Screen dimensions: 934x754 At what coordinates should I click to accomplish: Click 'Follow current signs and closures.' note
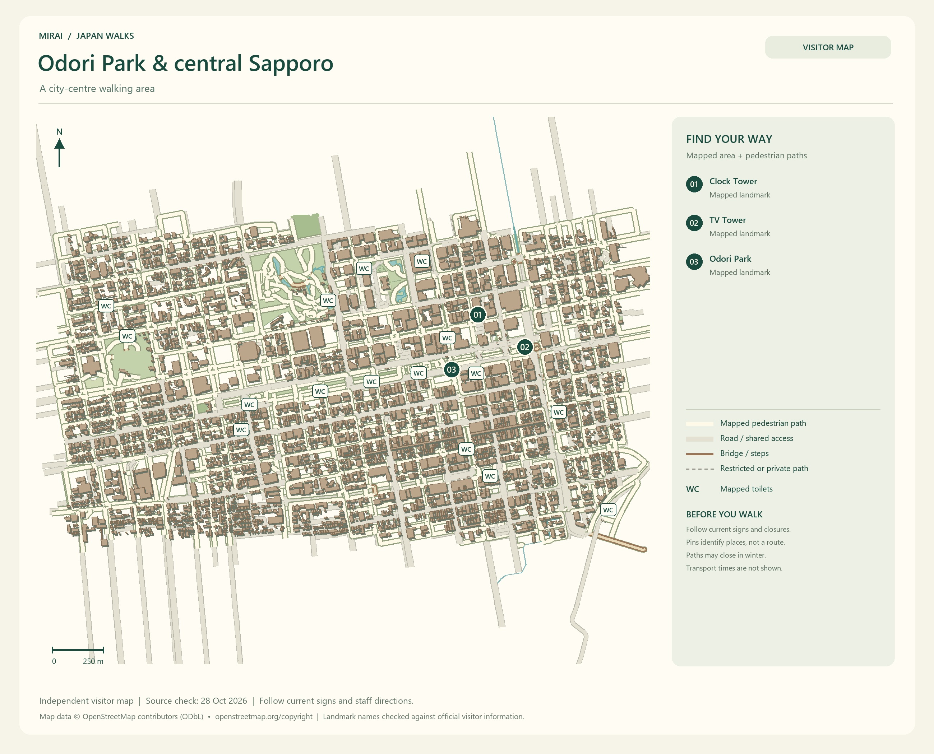[738, 530]
